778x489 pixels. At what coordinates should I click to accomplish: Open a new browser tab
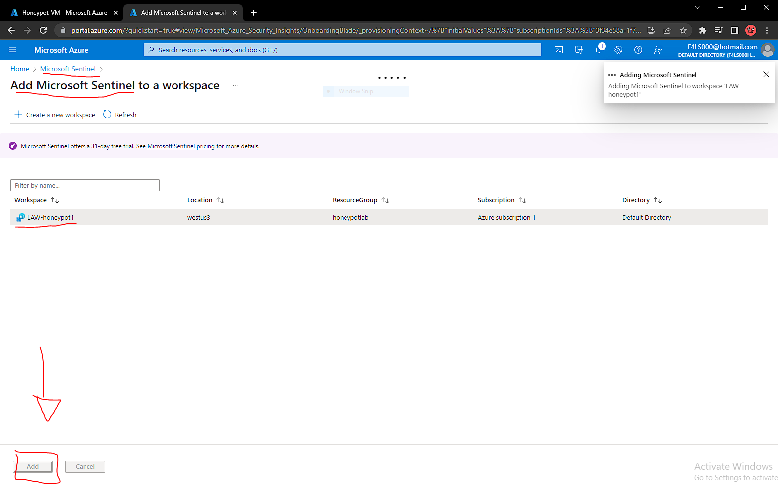[x=254, y=13]
